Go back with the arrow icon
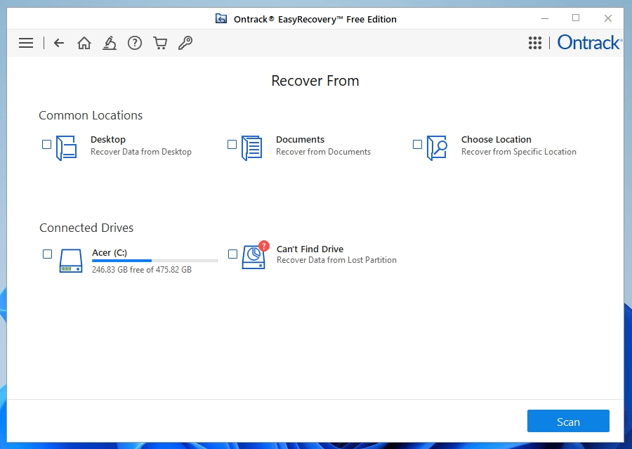This screenshot has width=632, height=449. coord(59,43)
